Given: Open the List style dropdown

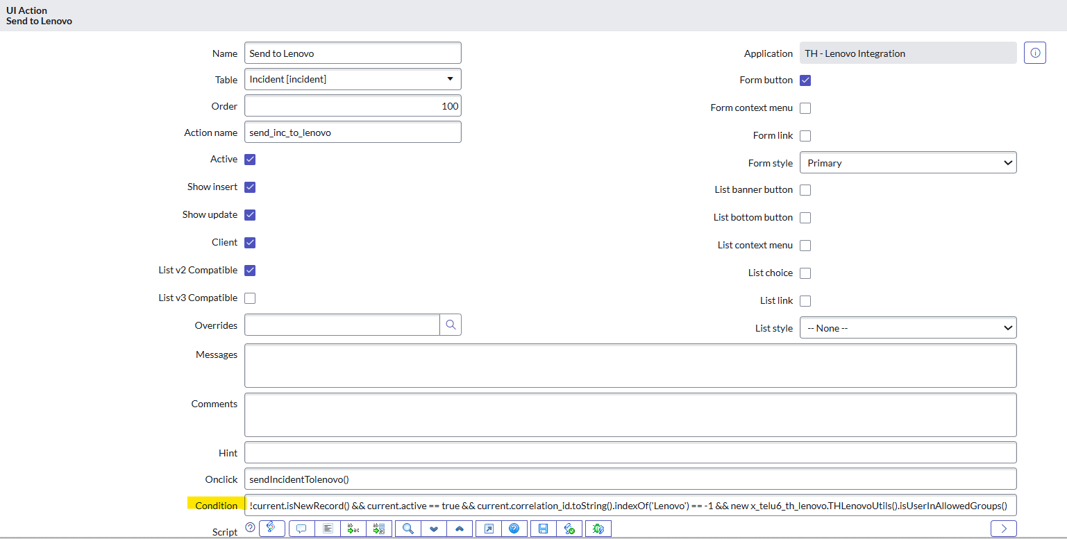Looking at the screenshot, I should point(907,328).
